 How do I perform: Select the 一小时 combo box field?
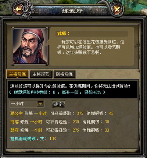point(27,104)
